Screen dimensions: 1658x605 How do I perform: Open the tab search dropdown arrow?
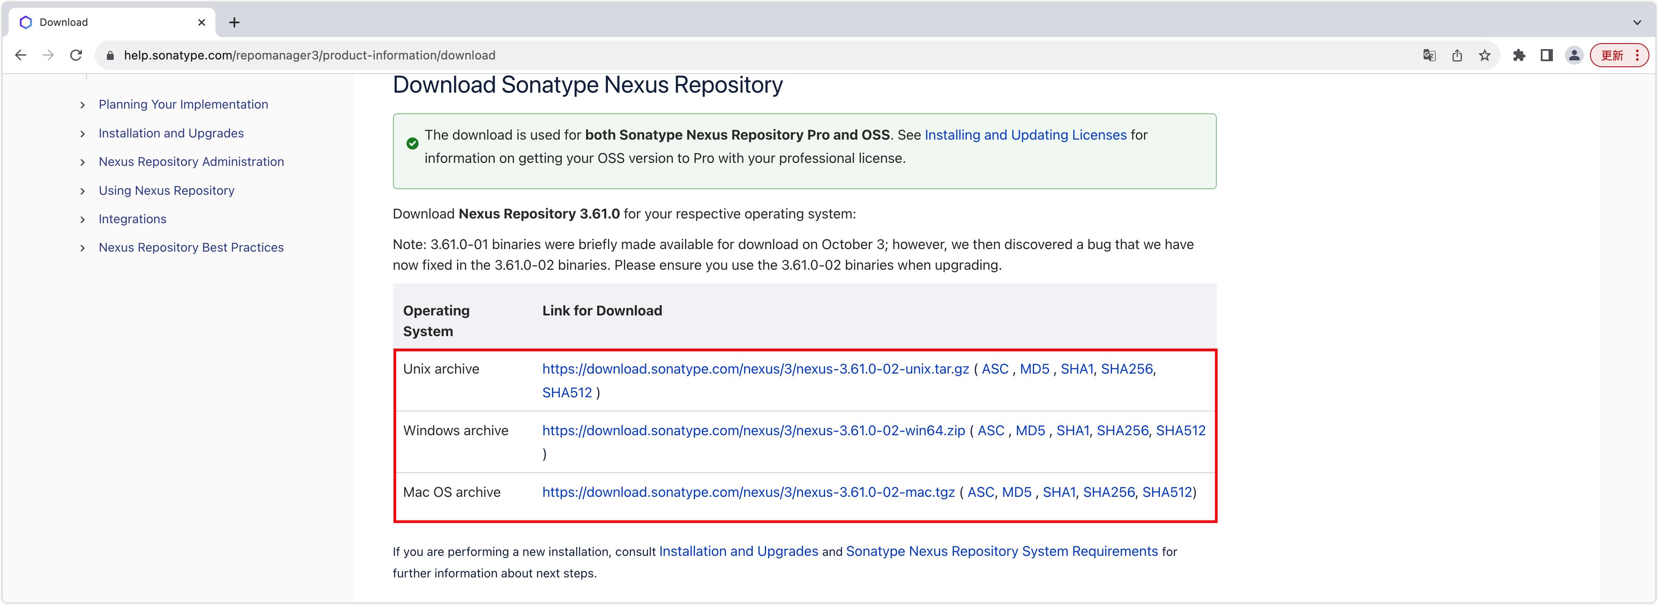coord(1637,22)
